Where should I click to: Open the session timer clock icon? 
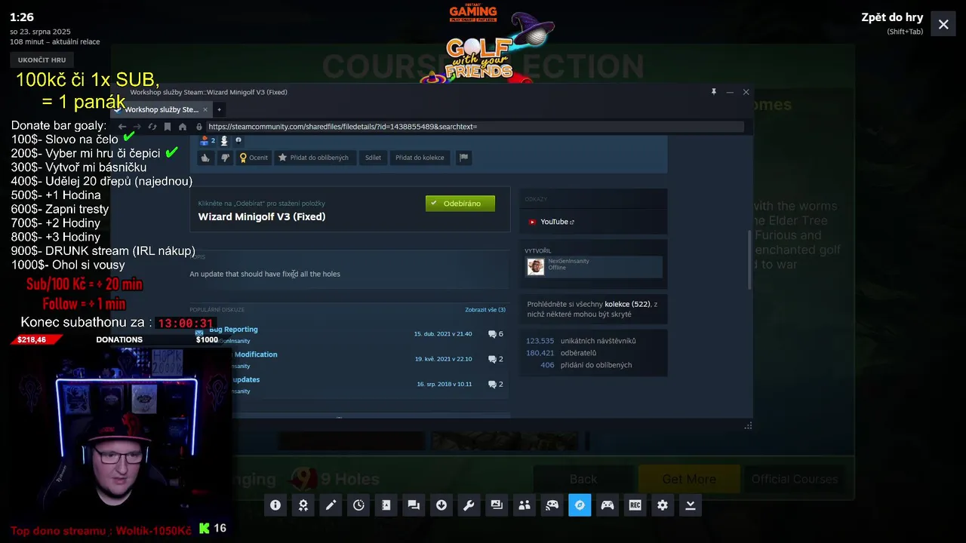click(358, 505)
